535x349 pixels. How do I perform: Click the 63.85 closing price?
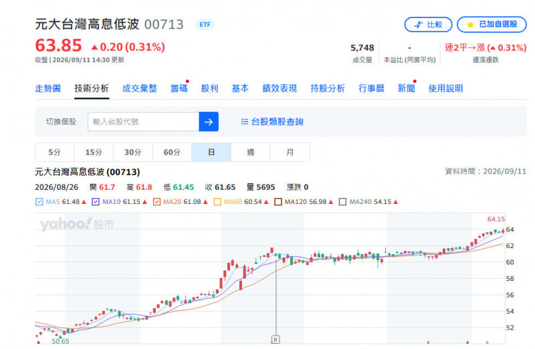[58, 45]
